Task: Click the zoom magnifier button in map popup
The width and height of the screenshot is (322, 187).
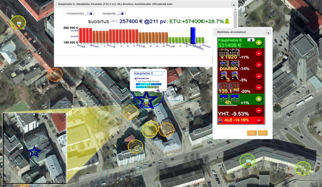Action: (x=158, y=91)
